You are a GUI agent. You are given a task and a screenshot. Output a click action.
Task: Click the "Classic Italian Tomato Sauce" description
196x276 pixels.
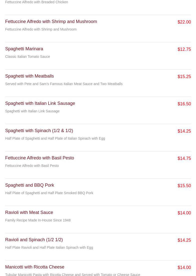click(x=27, y=57)
